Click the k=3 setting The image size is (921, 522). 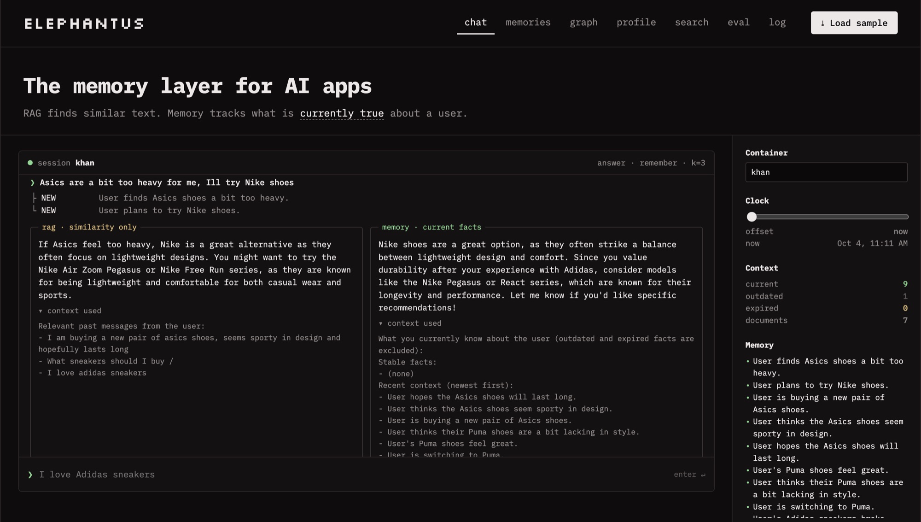click(x=698, y=163)
